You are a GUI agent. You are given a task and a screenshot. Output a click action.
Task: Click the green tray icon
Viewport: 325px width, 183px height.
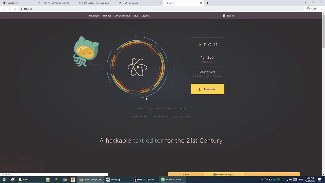tap(278, 180)
